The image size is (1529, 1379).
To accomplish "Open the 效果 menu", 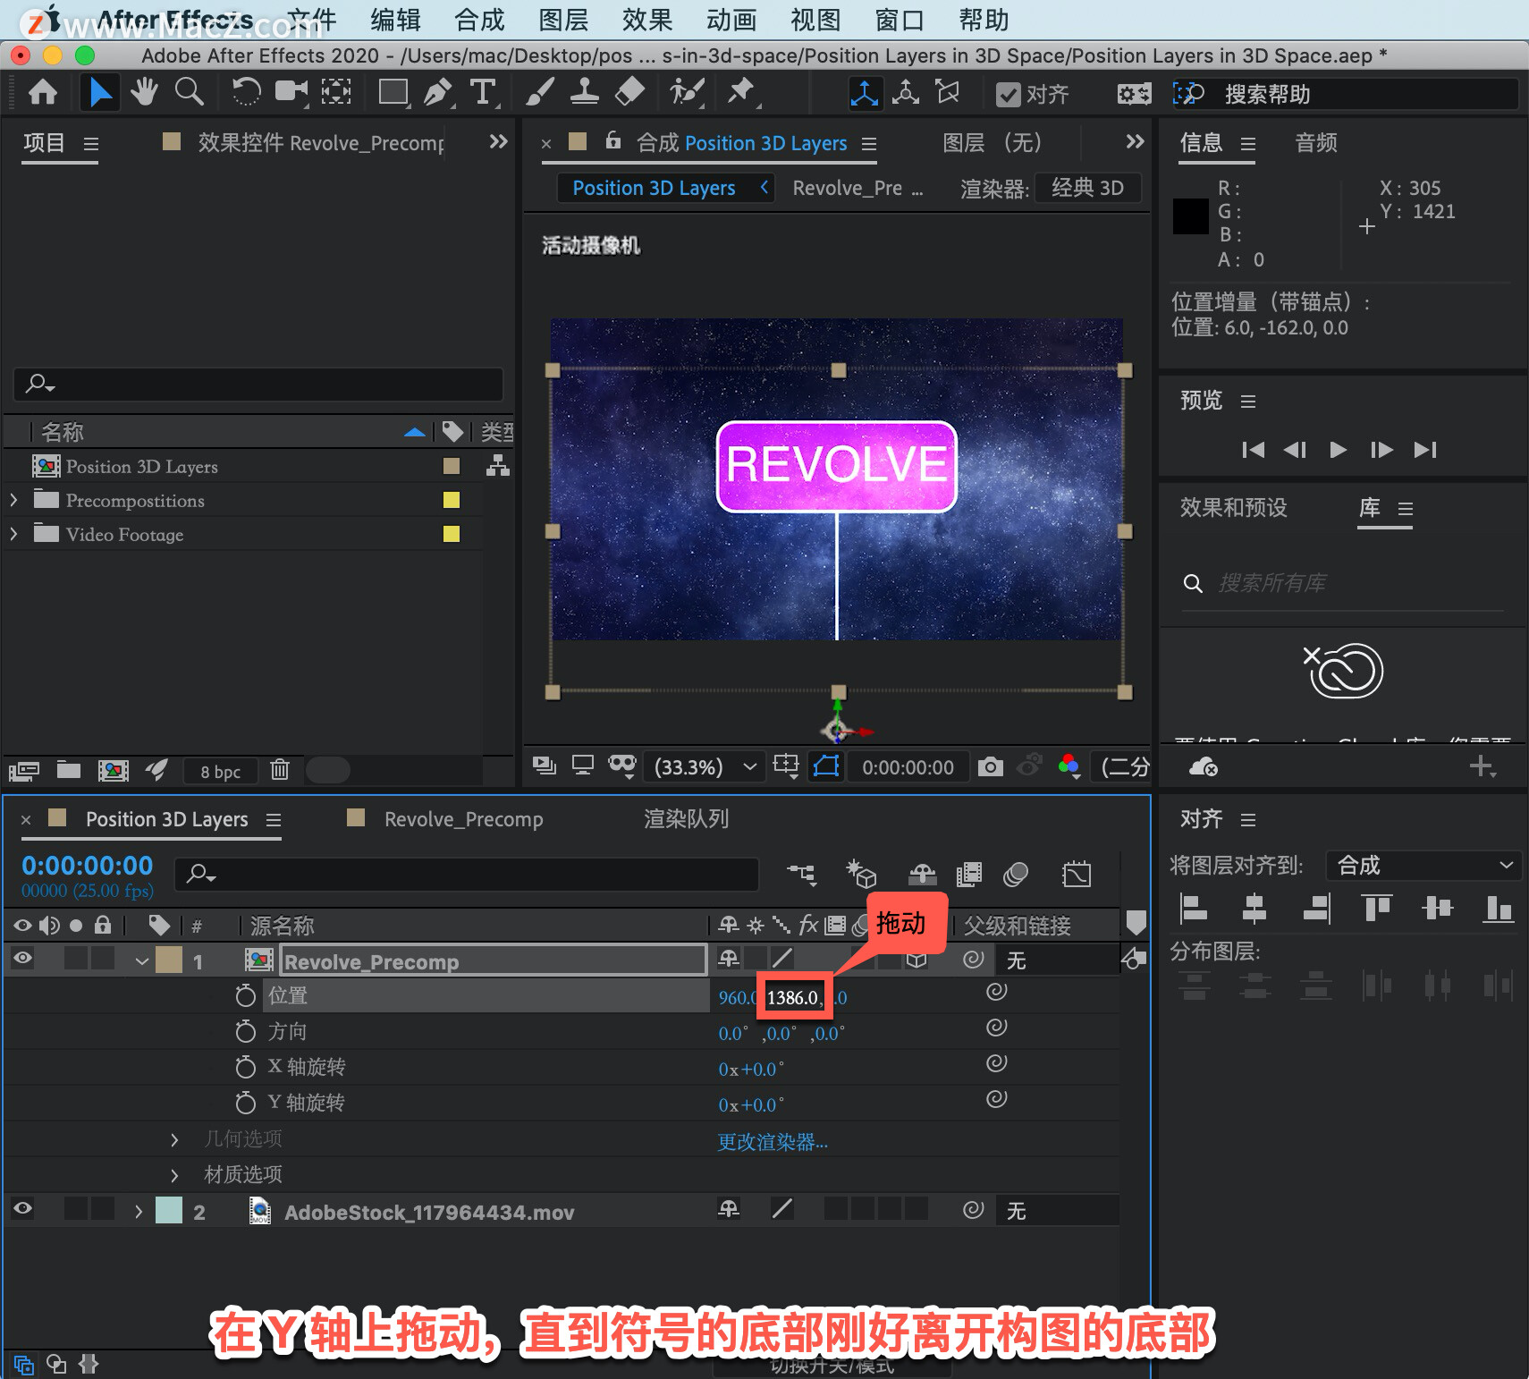I will [x=647, y=20].
